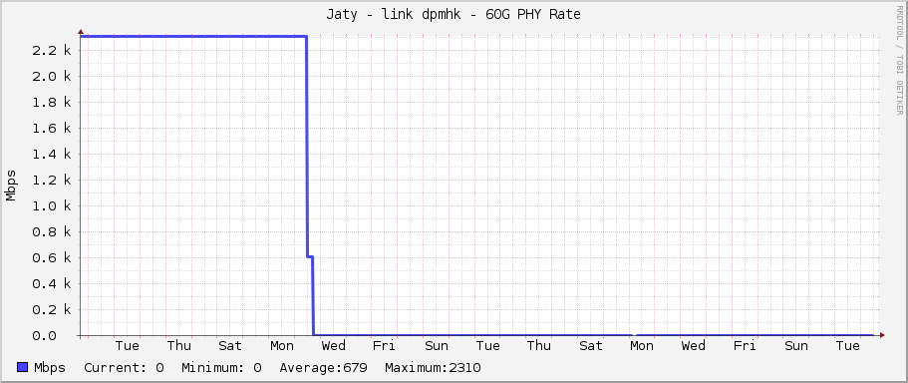
Task: Click the rotated 'Mbps' y-axis title
Action: [x=11, y=186]
